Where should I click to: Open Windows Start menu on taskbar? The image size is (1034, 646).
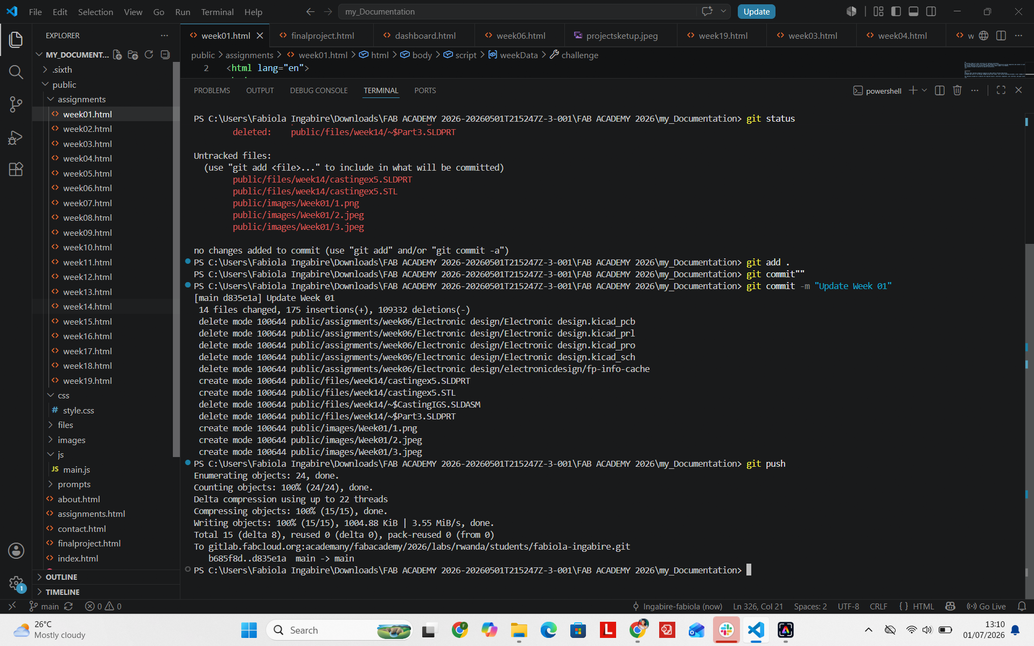(249, 630)
